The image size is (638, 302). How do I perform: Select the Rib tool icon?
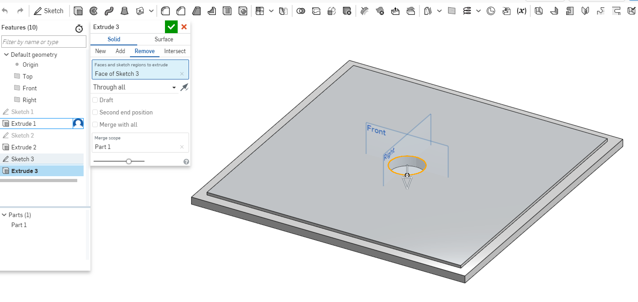point(212,11)
